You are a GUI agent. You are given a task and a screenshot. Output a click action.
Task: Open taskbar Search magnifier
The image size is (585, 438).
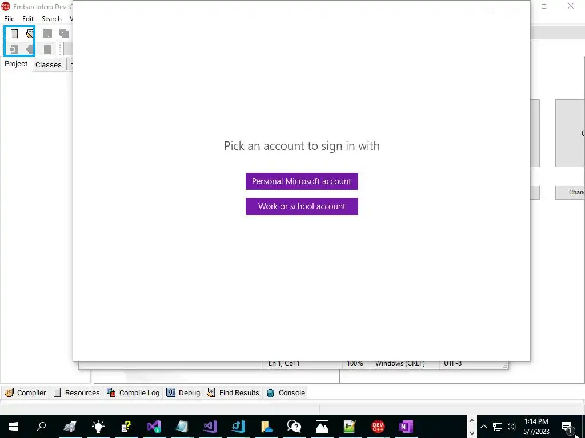tap(41, 427)
